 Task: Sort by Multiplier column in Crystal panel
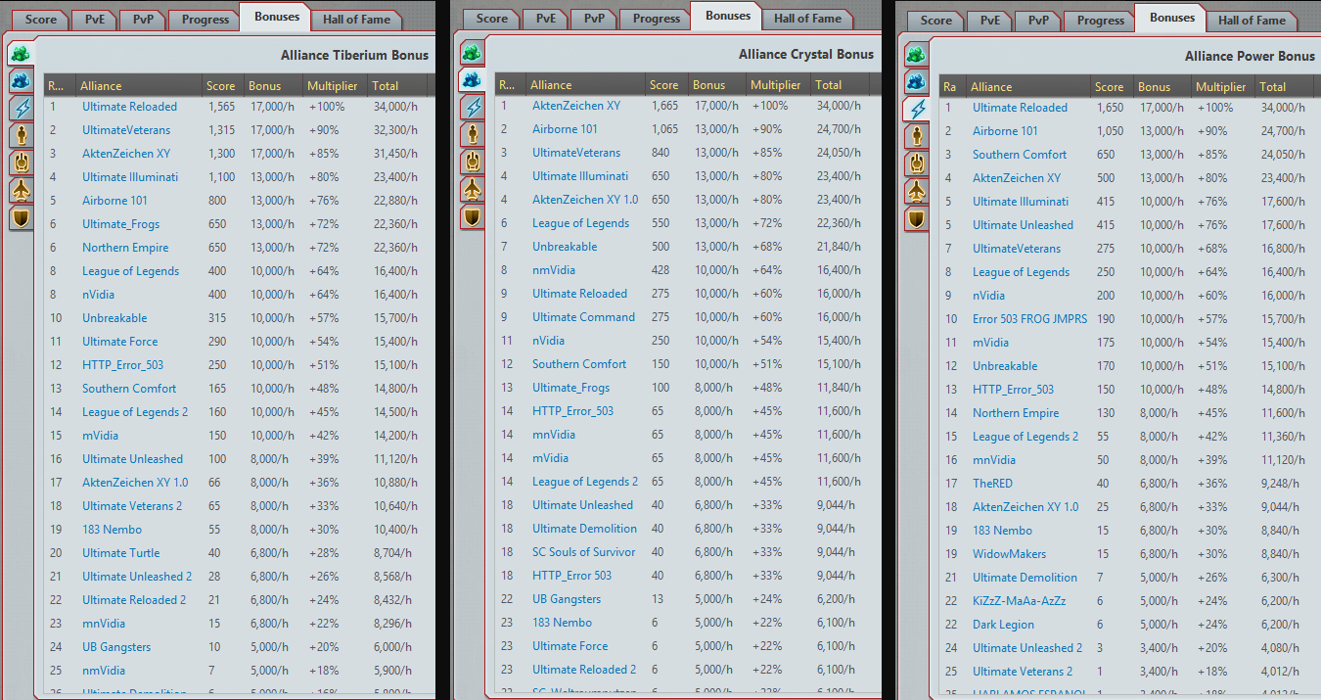point(775,85)
